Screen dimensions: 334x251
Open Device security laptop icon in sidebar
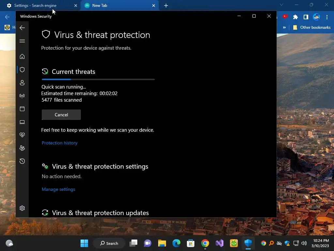coord(22,122)
